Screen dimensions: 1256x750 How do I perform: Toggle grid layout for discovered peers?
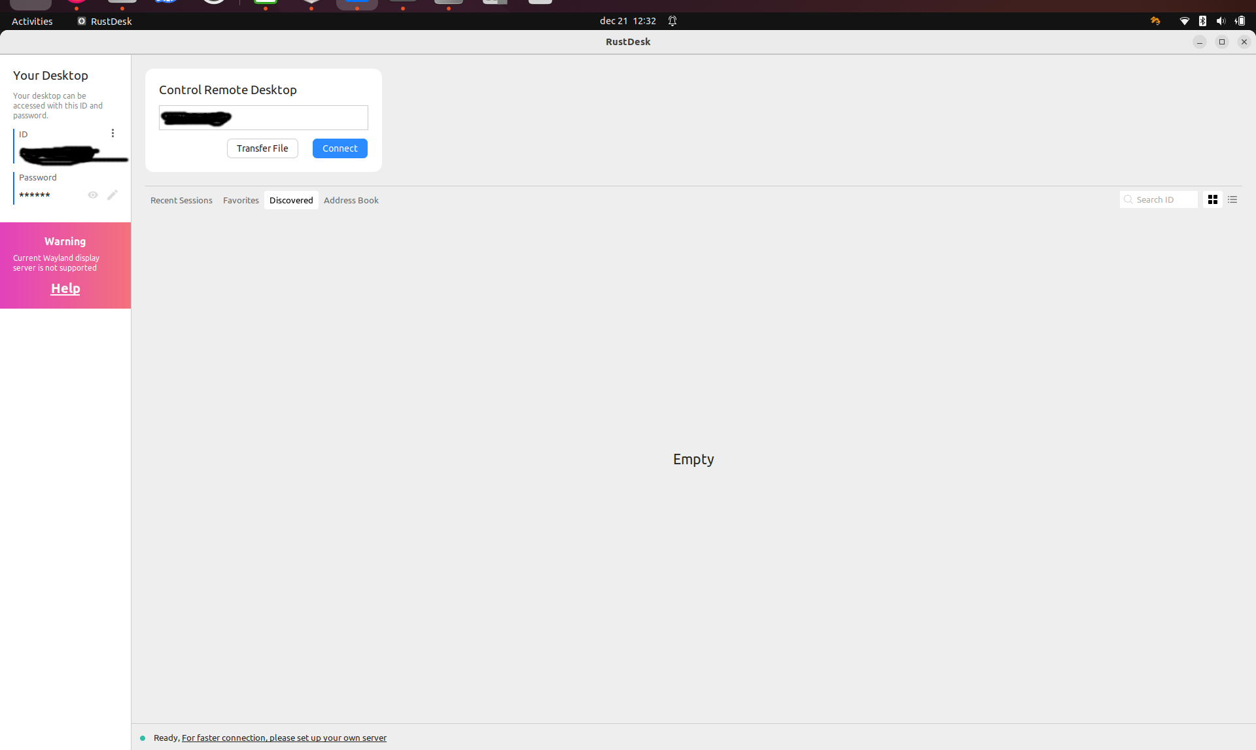tap(1212, 199)
